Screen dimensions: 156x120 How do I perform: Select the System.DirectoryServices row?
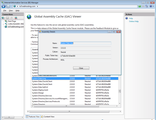[x=75, y=96]
